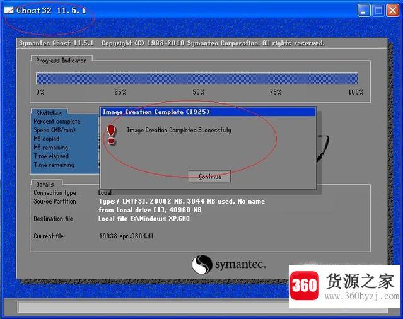This screenshot has height=319, width=403.
Task: Close the Ghost32 window
Action: click(x=393, y=11)
